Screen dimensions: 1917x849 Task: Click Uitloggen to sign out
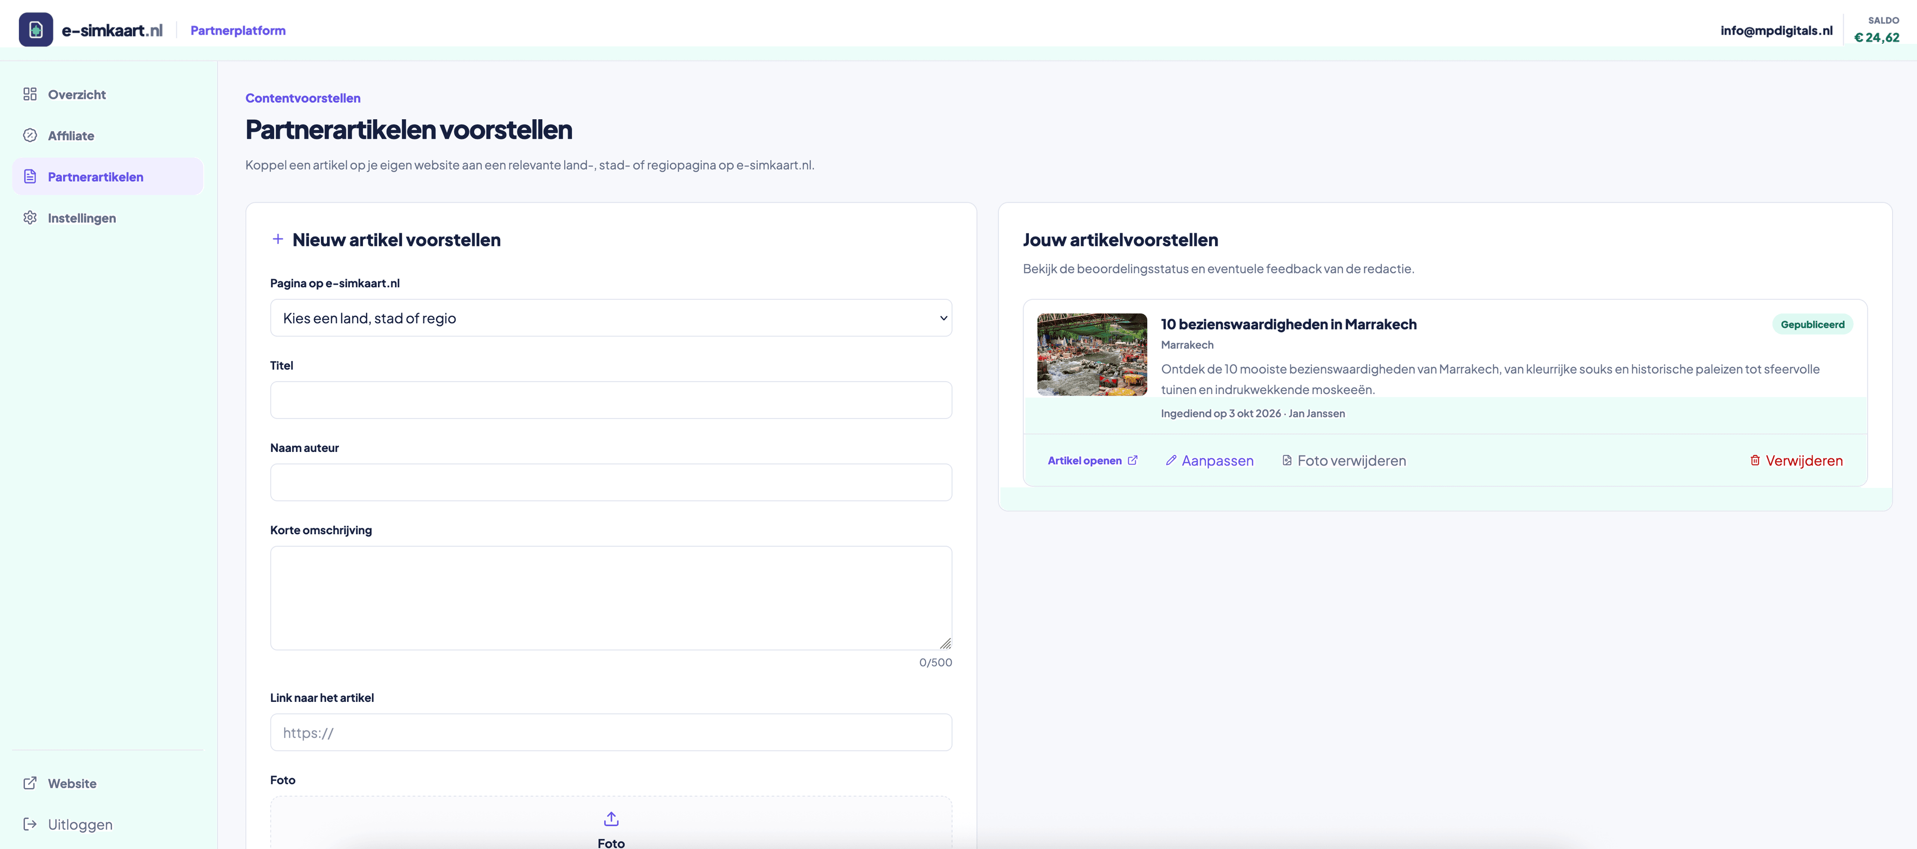click(107, 825)
